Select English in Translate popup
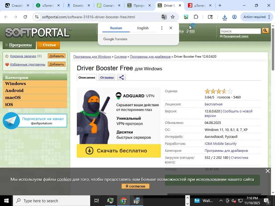 click(x=143, y=28)
